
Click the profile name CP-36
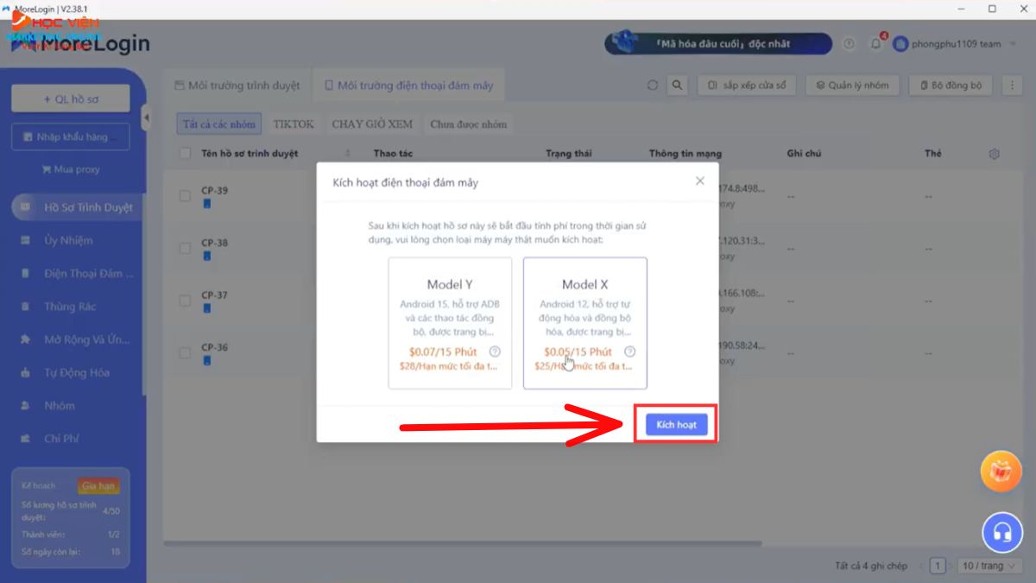215,347
